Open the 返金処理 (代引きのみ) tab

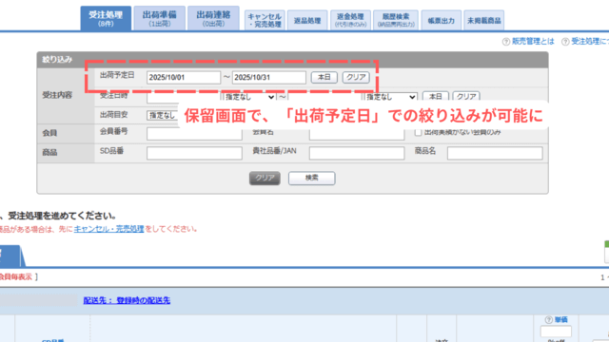click(x=350, y=20)
